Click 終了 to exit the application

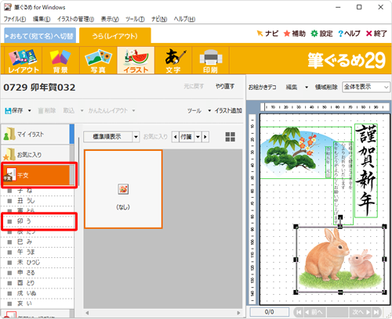pos(376,34)
